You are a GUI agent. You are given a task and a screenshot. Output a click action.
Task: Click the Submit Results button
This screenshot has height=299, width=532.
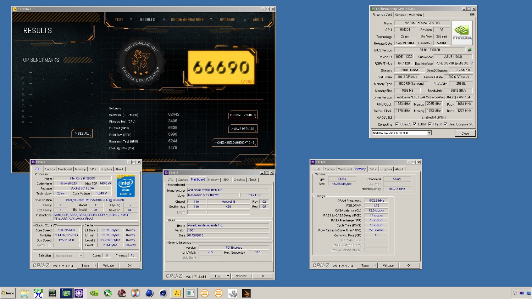pyautogui.click(x=243, y=115)
